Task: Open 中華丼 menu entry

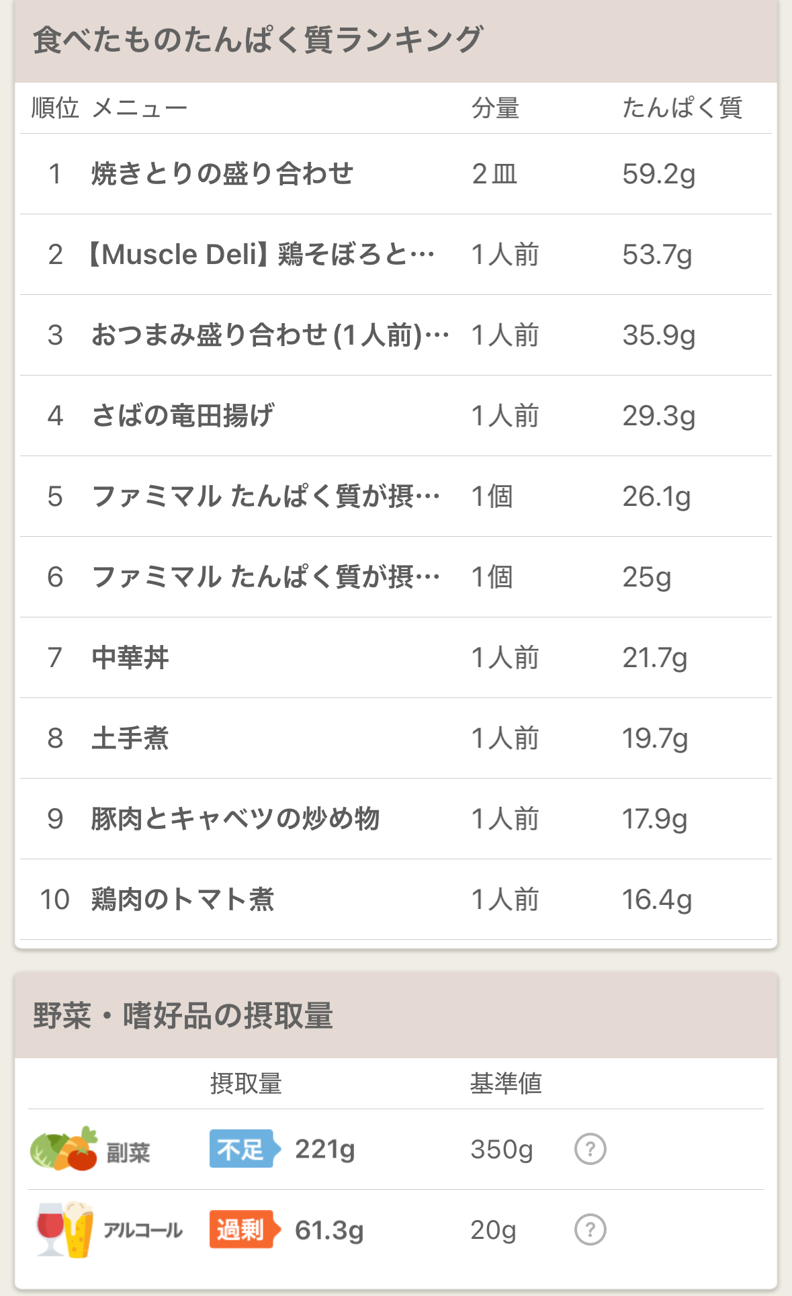Action: point(396,658)
